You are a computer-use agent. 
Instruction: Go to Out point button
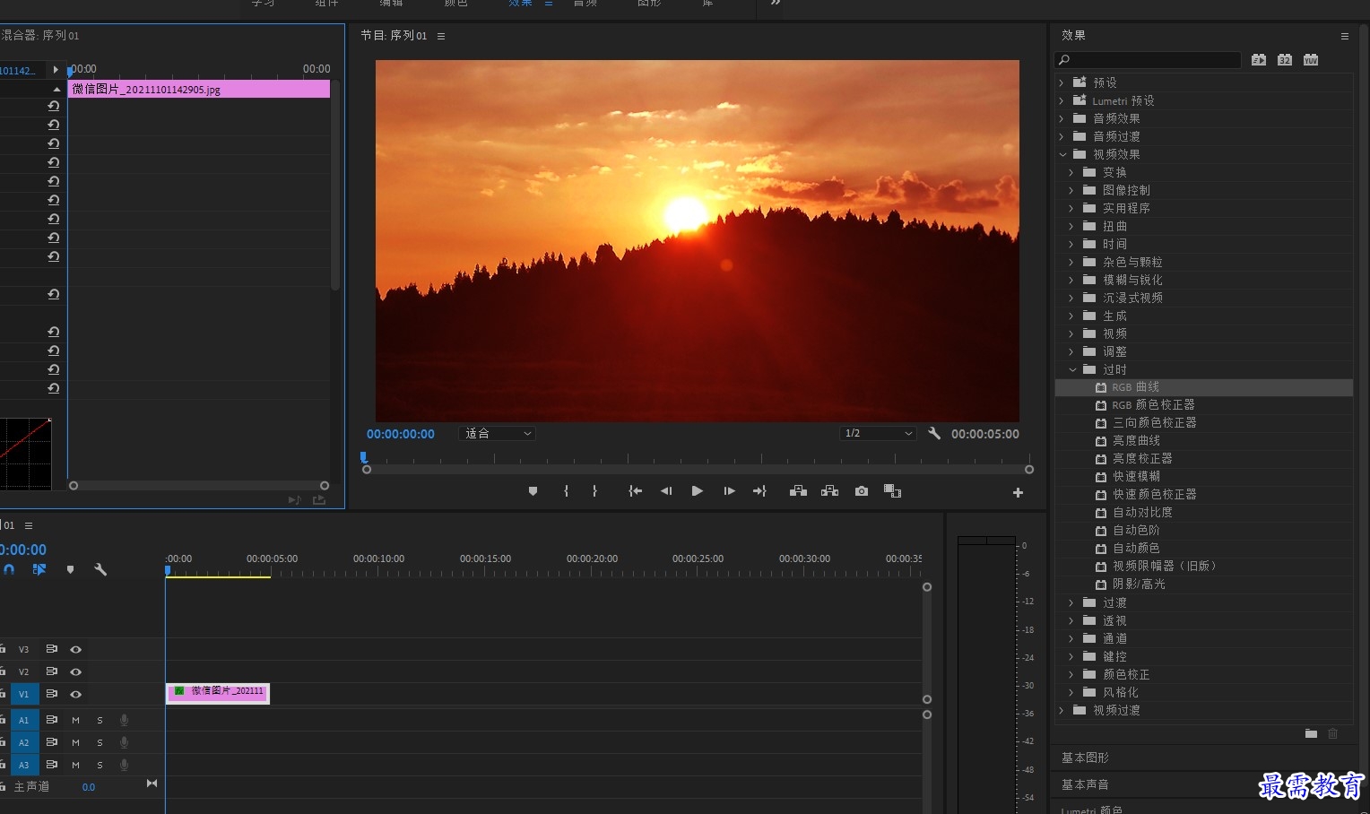click(759, 491)
